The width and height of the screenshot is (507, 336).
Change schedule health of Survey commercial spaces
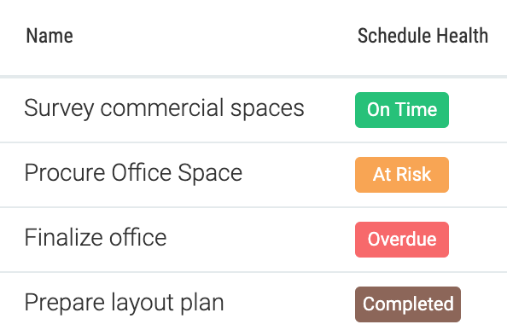(x=402, y=110)
